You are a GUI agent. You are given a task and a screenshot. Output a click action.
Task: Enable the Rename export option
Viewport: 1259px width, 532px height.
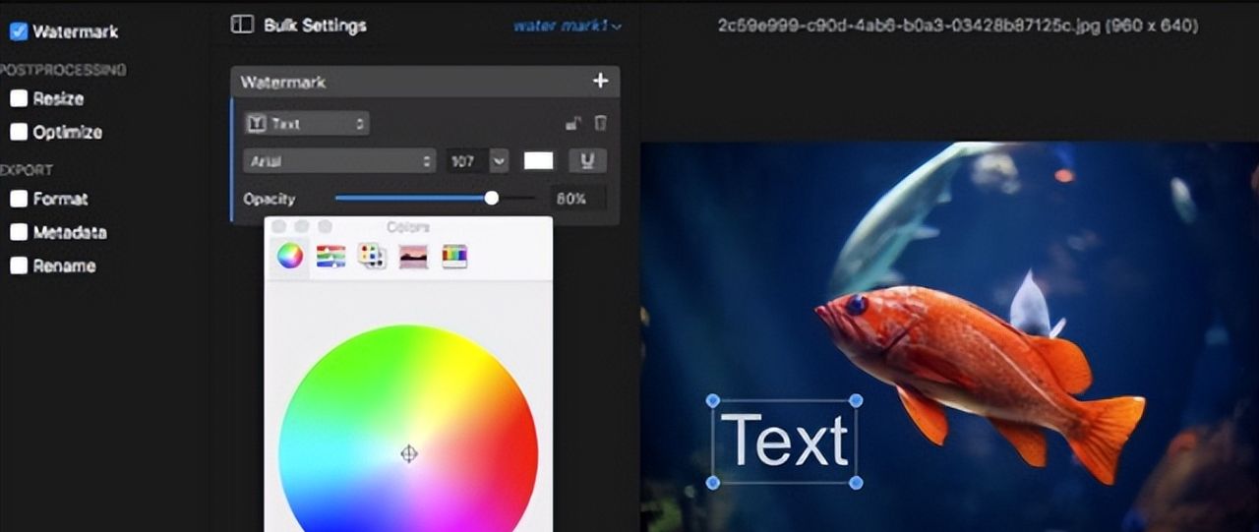19,266
